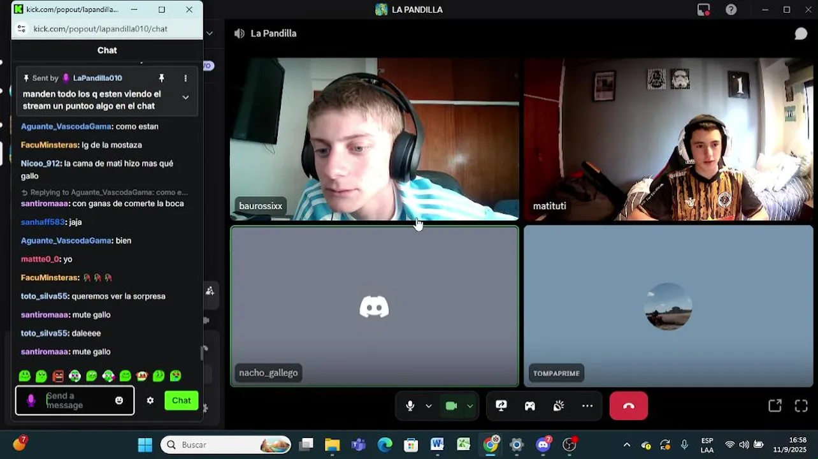Open Word from taskbar
The width and height of the screenshot is (818, 459).
tap(437, 444)
